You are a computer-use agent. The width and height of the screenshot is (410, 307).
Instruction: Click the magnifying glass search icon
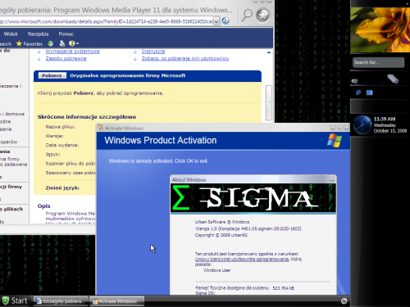click(x=246, y=15)
